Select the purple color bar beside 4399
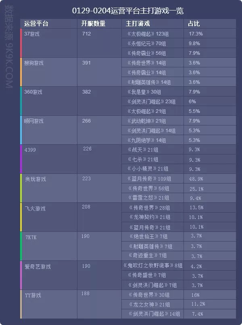This screenshot has width=242, height=325. [x=21, y=159]
